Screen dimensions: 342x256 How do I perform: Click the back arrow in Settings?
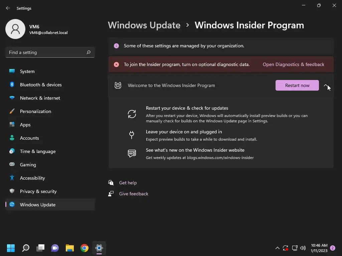8,8
